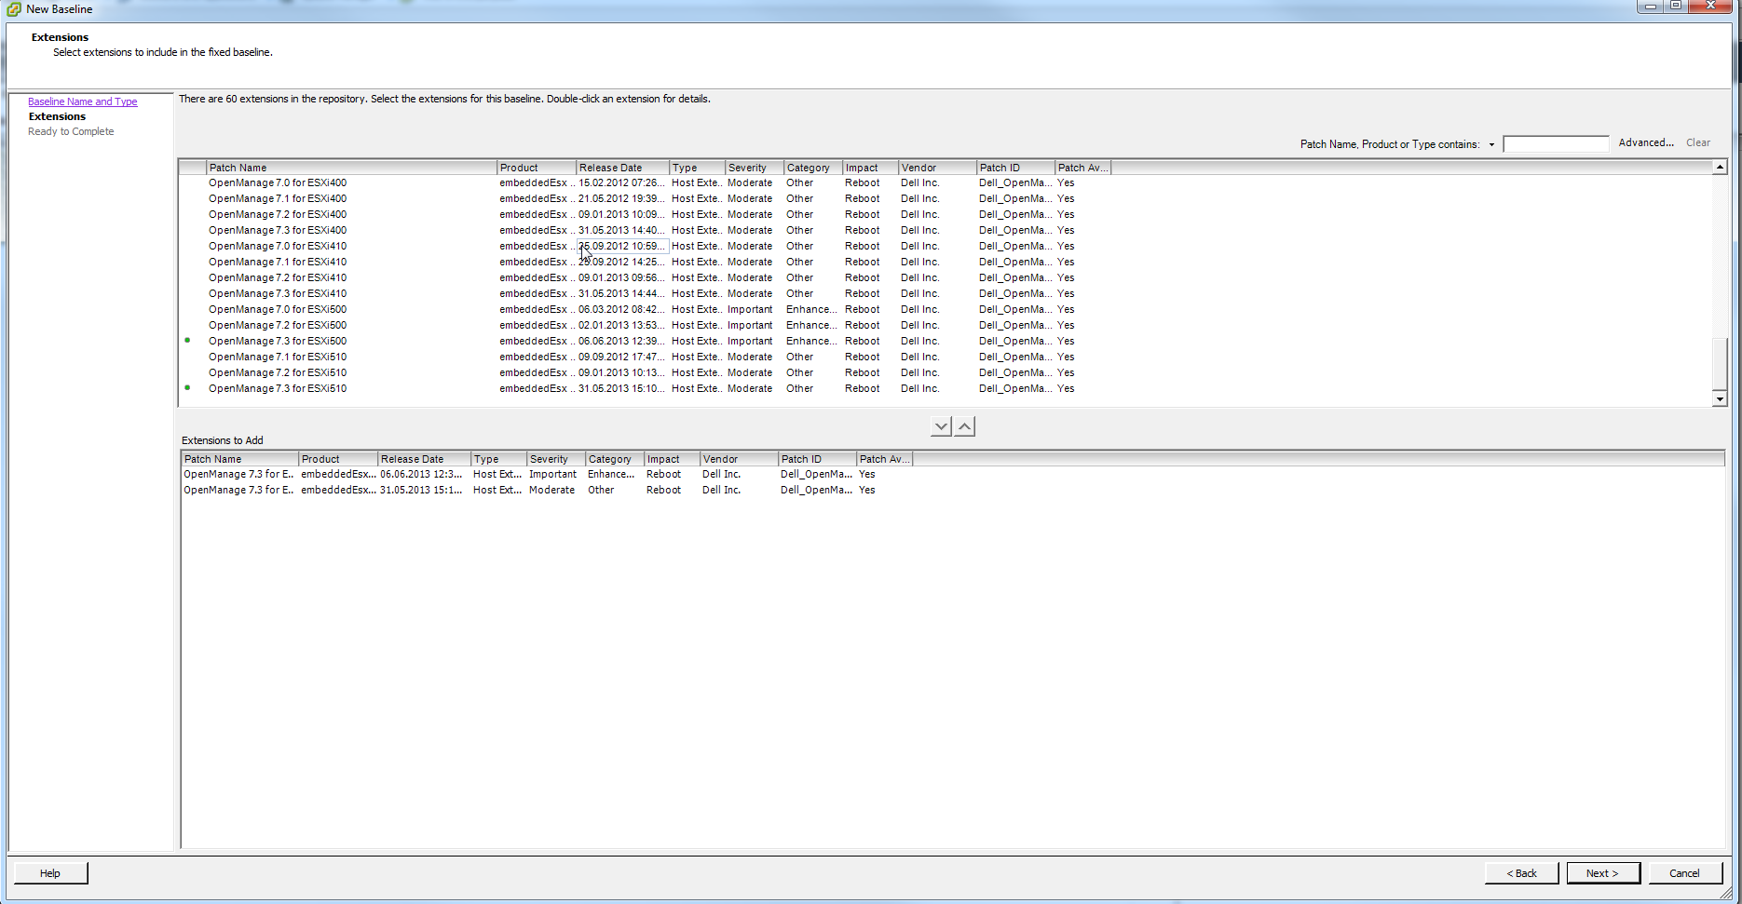The height and width of the screenshot is (904, 1742).
Task: Select OpenManage 7.0 for ESXi410 row
Action: [643, 247]
